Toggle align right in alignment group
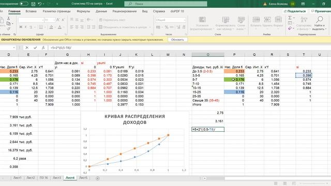Viewport: 331px width, 186px height. [82, 27]
